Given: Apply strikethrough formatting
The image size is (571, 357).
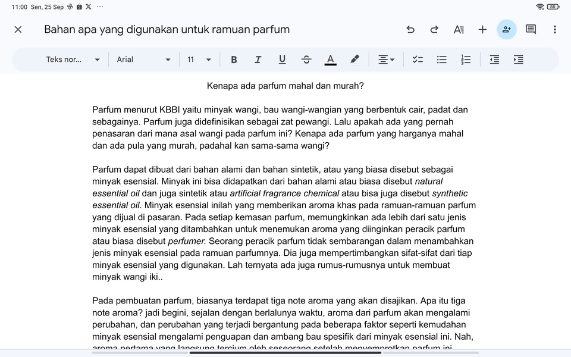Looking at the screenshot, I should click(306, 59).
